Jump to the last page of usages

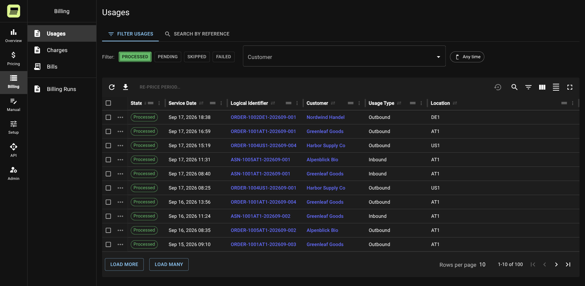(x=568, y=265)
